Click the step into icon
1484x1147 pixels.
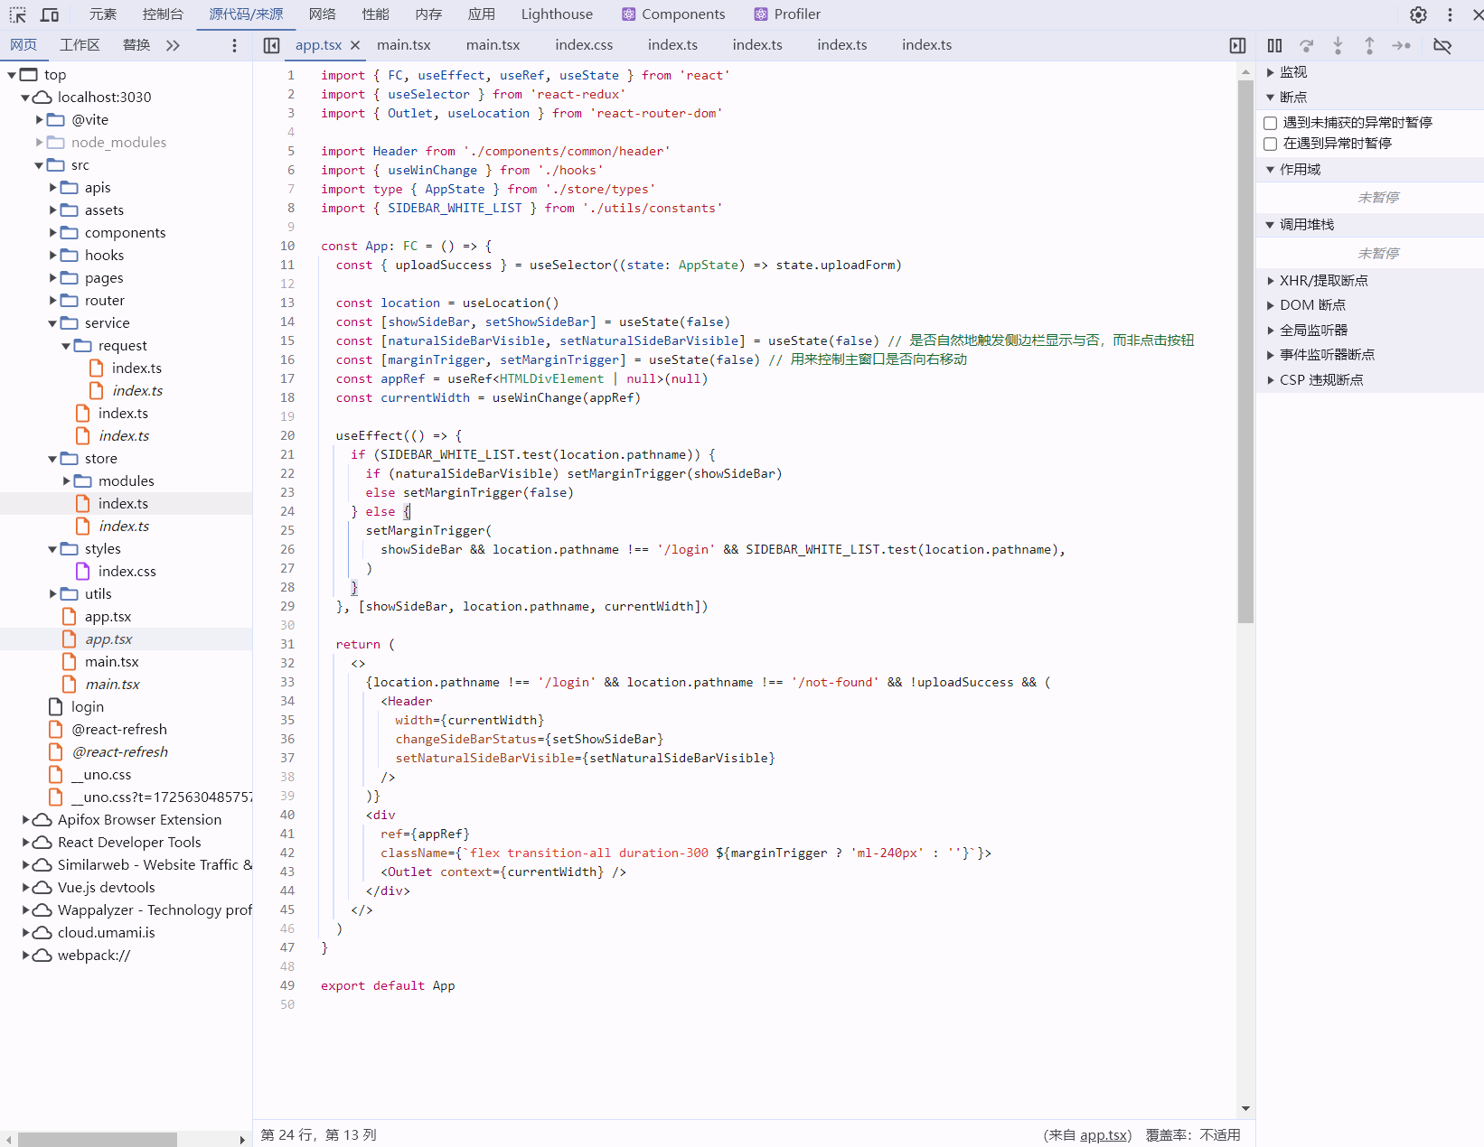(1338, 45)
